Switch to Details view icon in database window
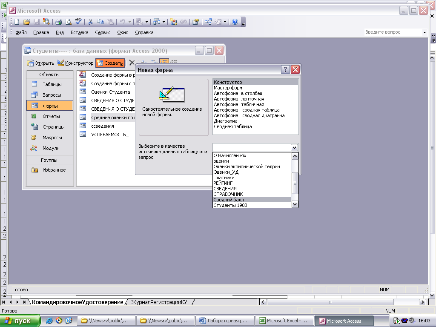Image resolution: width=436 pixels, height=327 pixels. tap(174, 61)
